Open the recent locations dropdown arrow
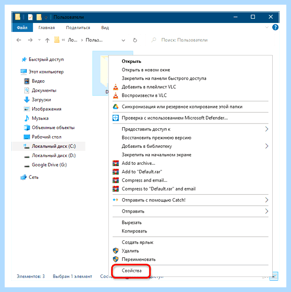 click(x=39, y=40)
